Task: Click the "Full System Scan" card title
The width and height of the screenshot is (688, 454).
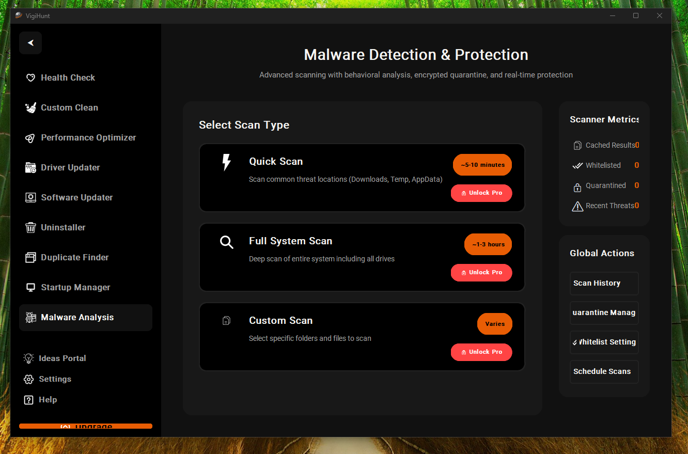Action: click(290, 241)
